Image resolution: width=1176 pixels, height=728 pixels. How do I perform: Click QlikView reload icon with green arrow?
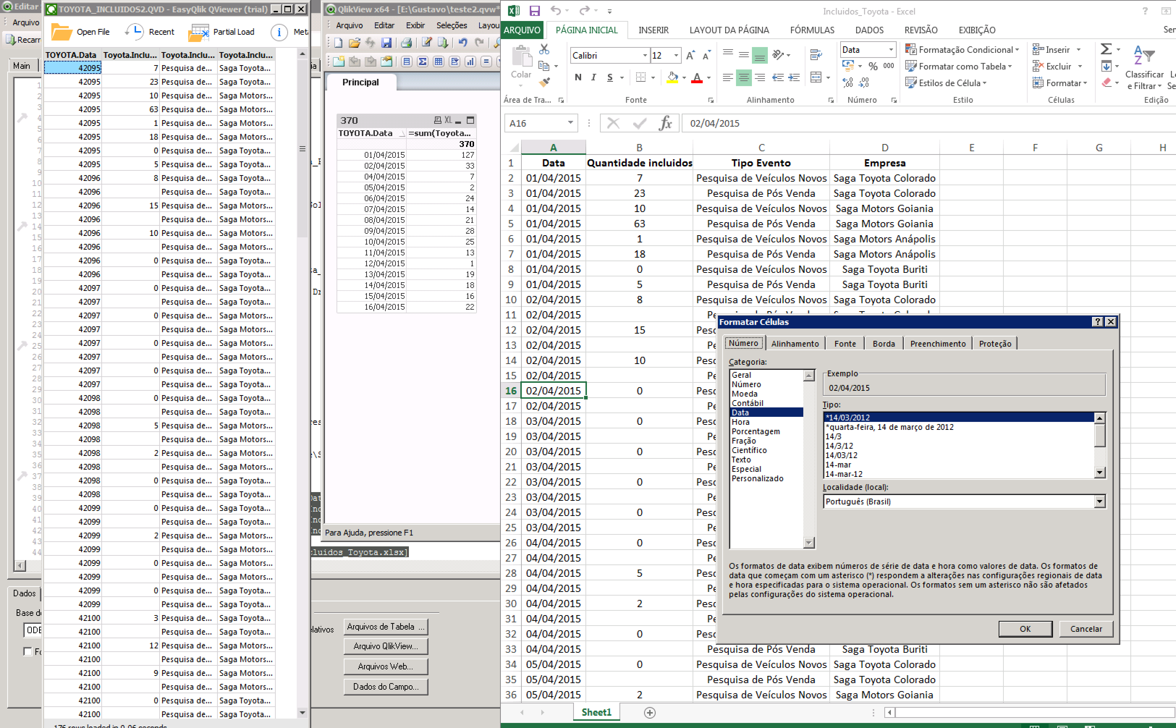coord(443,43)
